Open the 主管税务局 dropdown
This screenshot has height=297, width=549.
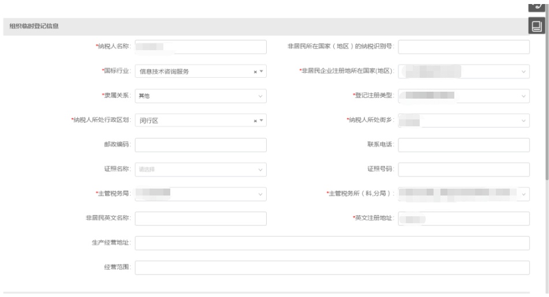[260, 194]
